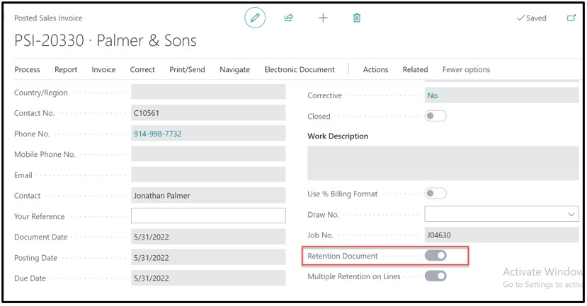
Task: Toggle the Retention Document switch
Action: coord(435,256)
